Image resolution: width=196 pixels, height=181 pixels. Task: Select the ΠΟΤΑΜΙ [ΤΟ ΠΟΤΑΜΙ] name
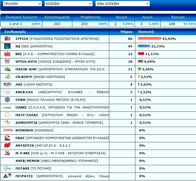(x=33, y=168)
